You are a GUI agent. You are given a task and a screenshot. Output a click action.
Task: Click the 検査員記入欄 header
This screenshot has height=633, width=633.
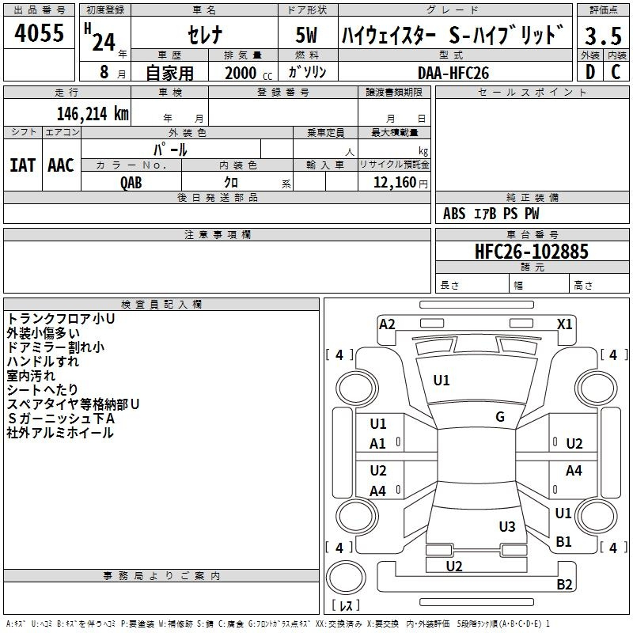161,305
